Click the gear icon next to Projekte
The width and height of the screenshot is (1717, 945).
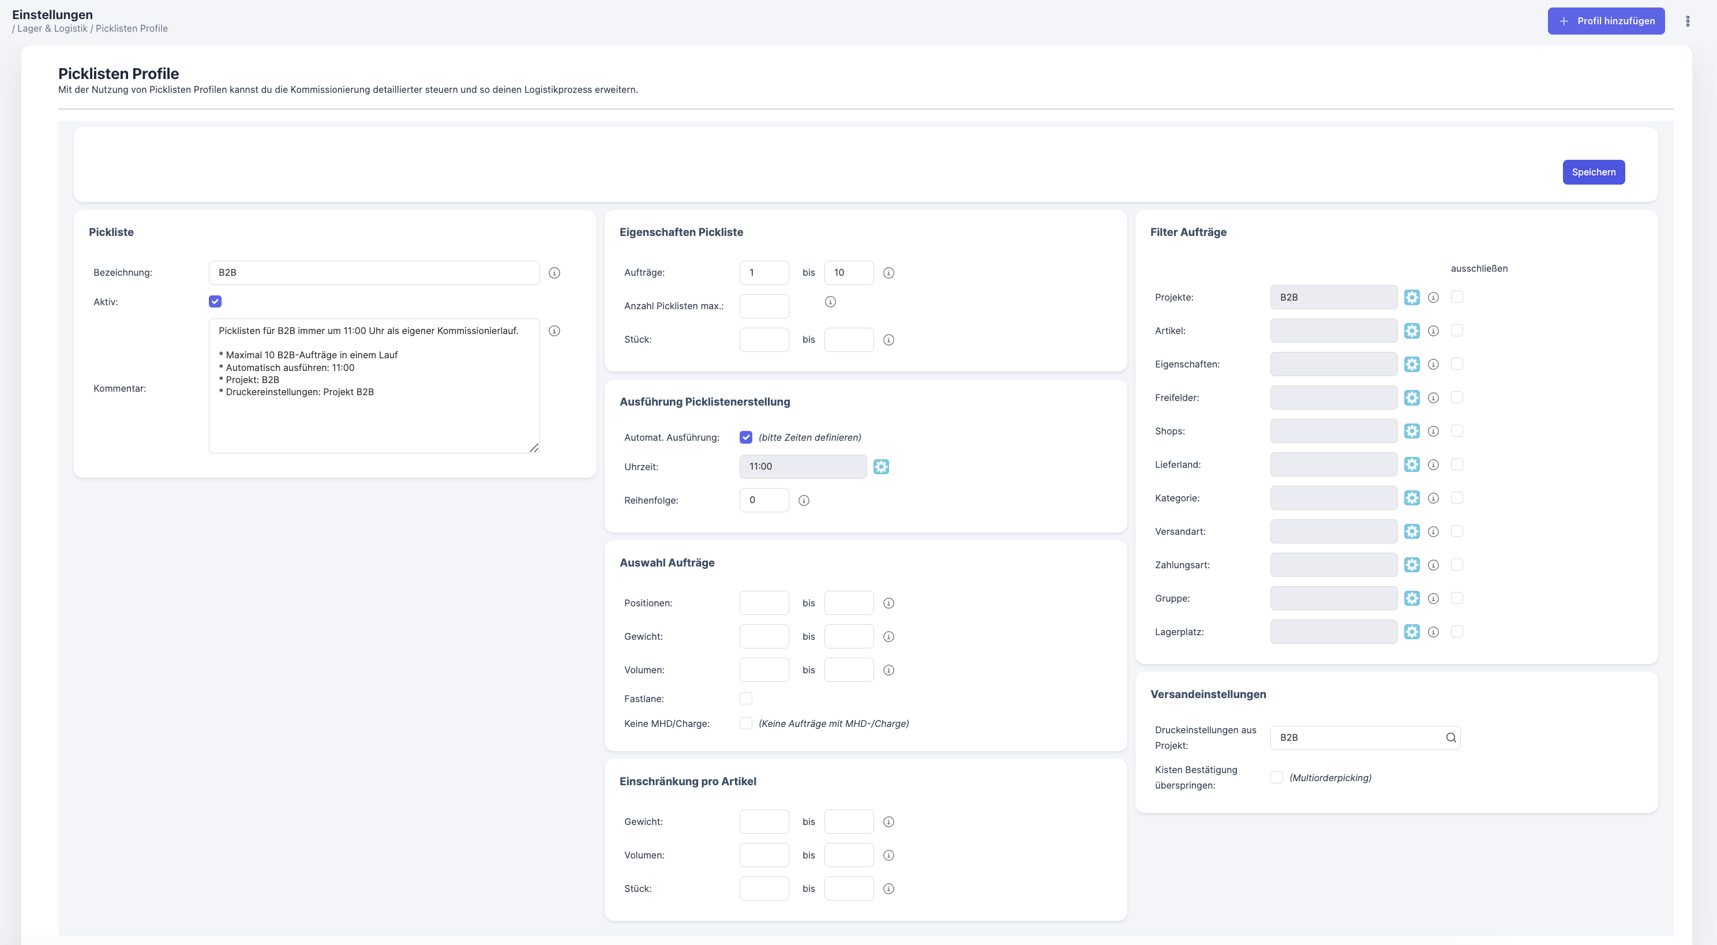(x=1412, y=297)
